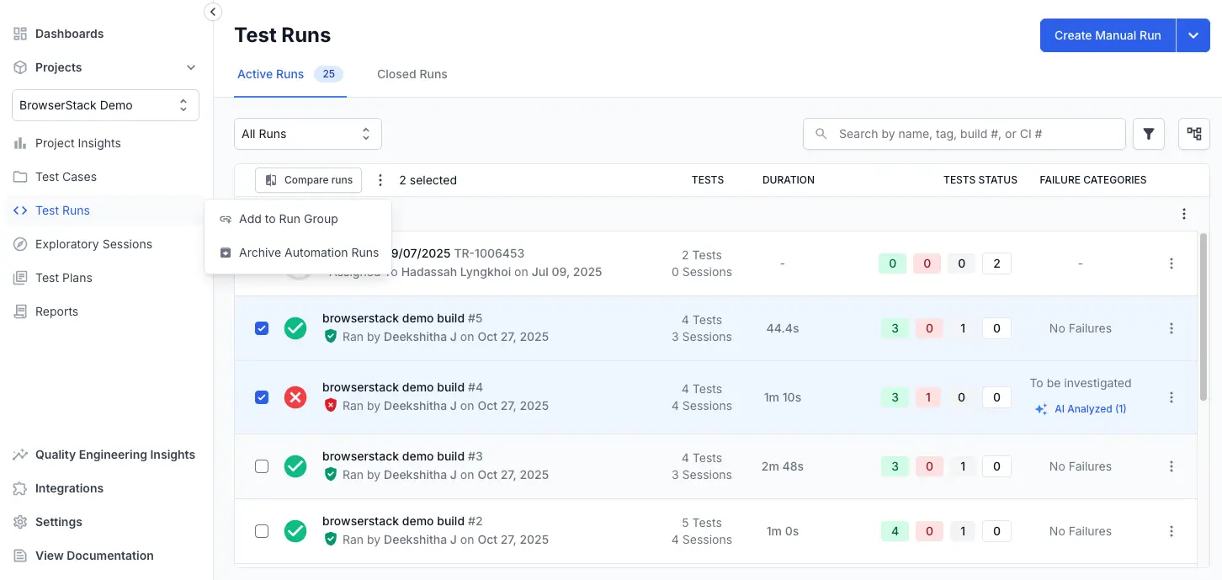Open Test Plans from the sidebar

click(64, 278)
